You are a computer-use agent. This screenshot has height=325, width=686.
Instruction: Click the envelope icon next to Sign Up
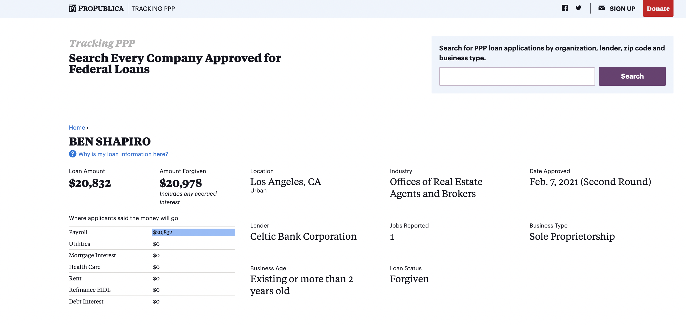(x=602, y=8)
